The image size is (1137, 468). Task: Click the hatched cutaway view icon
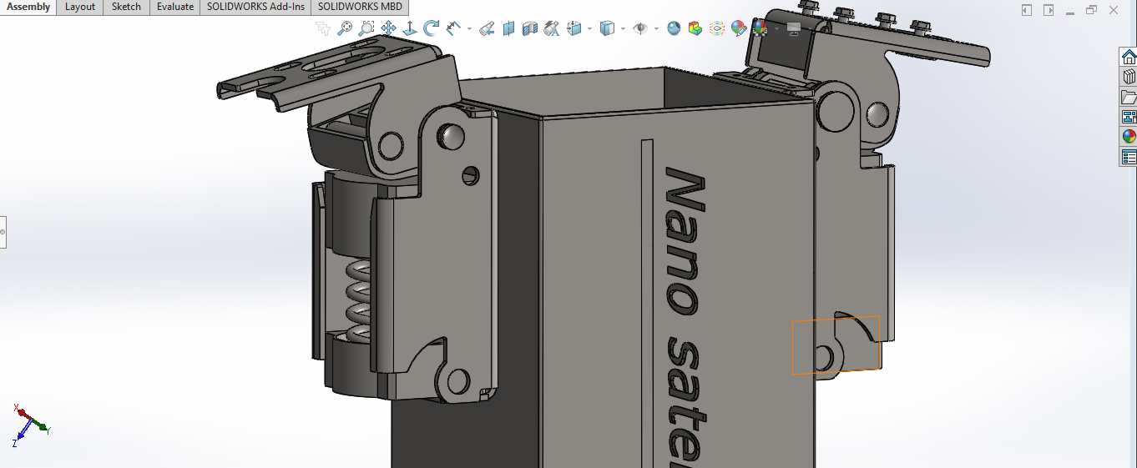point(530,28)
